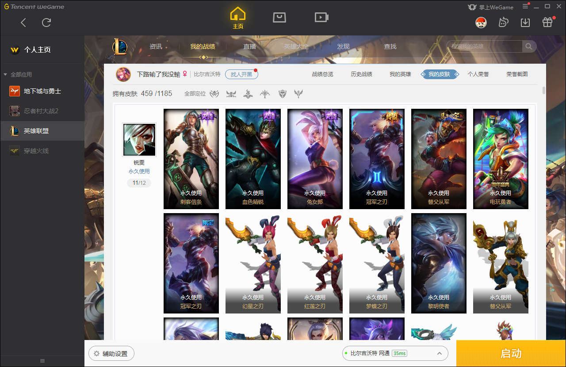The width and height of the screenshot is (566, 367).
Task: Switch to the 查找 tab
Action: tap(390, 46)
